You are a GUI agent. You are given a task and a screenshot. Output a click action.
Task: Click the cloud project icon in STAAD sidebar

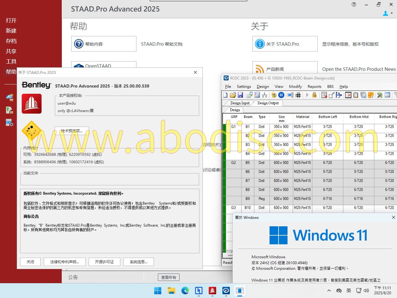coord(10,98)
